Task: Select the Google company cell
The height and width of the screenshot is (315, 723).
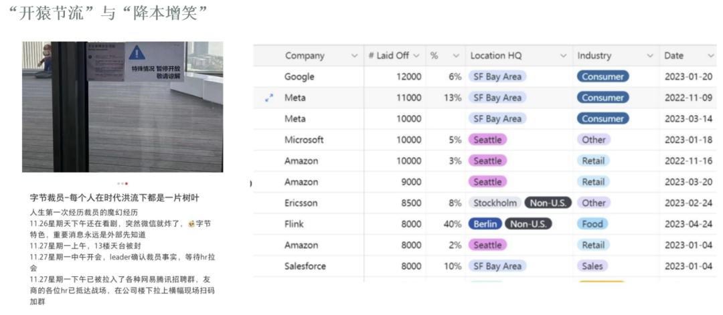Action: coord(299,77)
